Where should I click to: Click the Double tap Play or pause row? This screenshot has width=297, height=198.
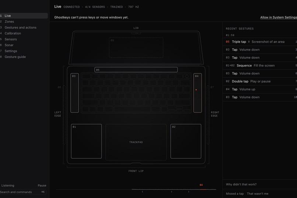[260, 81]
